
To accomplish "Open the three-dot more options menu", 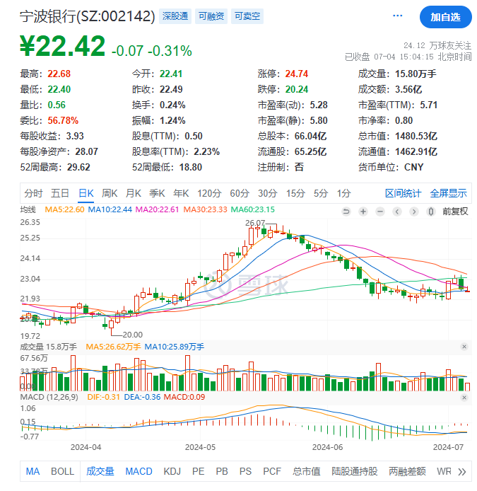I will [x=398, y=16].
